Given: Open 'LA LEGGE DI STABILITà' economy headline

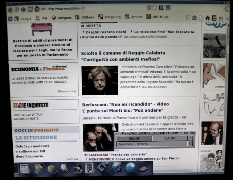Looking at the screenshot, I should (x=40, y=80).
